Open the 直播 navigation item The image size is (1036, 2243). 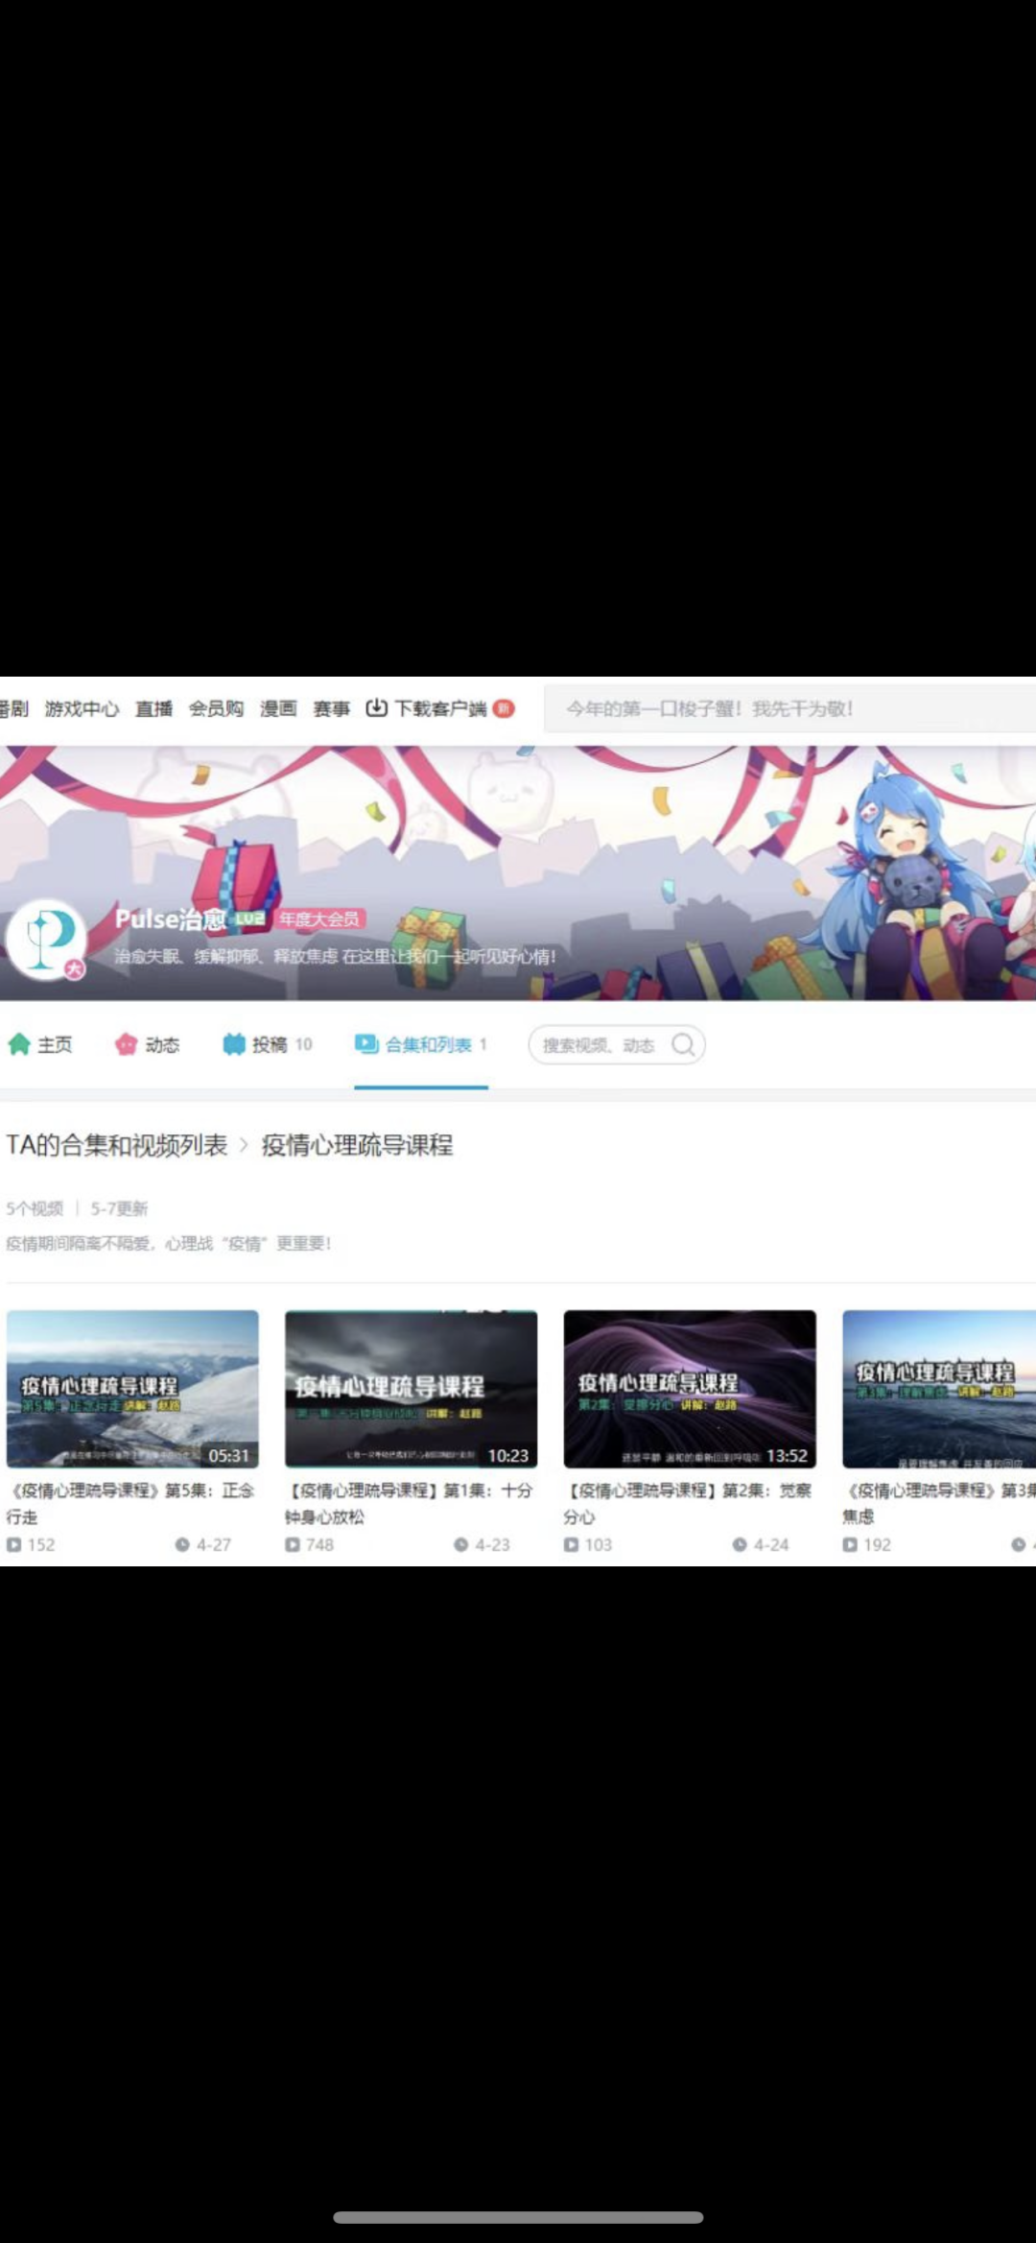[153, 708]
